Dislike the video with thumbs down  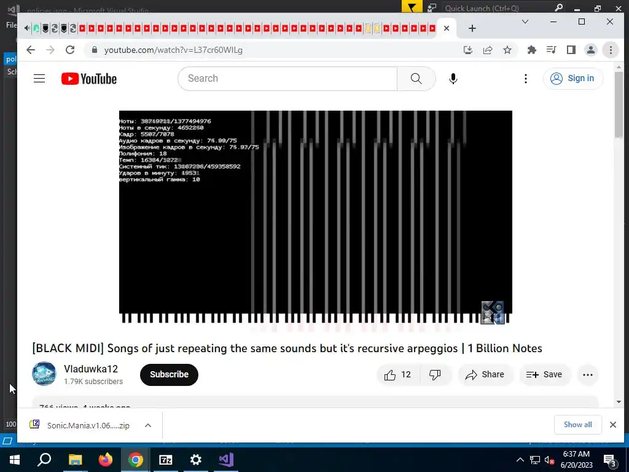pyautogui.click(x=436, y=374)
